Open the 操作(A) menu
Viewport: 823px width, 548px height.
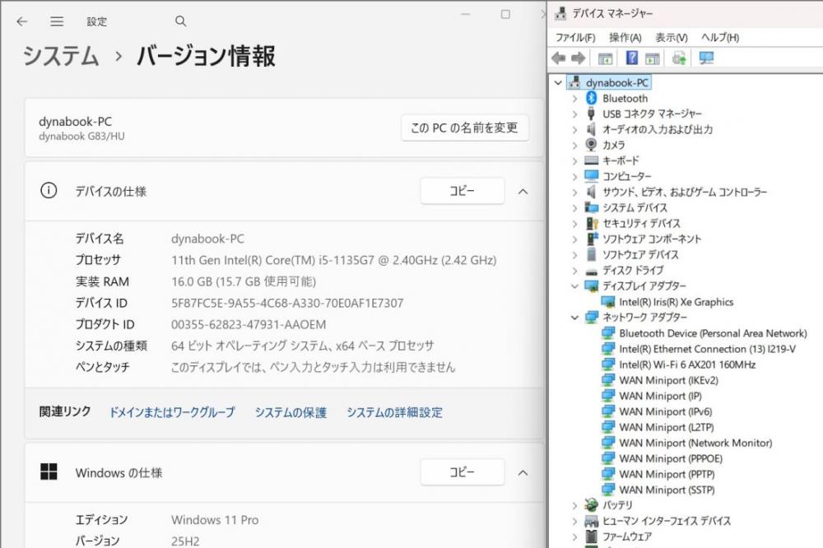tap(625, 37)
